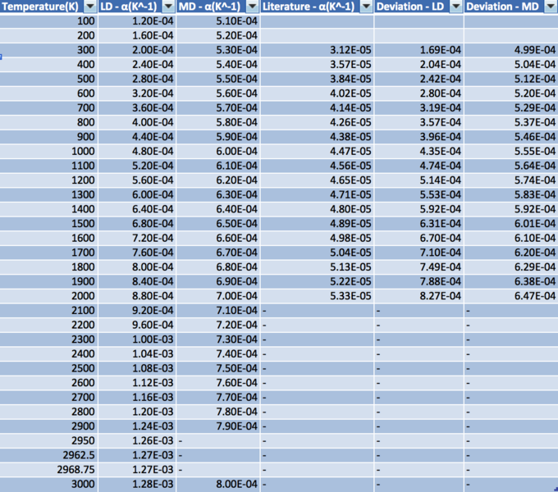Screen dimensions: 558x492
Task: Open the Temperature(K) column filter dropdown
Action: (x=90, y=7)
